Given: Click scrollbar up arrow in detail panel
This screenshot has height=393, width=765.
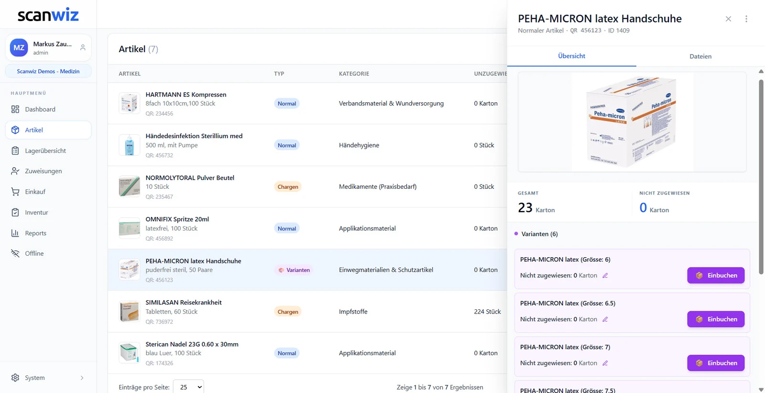Looking at the screenshot, I should tap(761, 71).
